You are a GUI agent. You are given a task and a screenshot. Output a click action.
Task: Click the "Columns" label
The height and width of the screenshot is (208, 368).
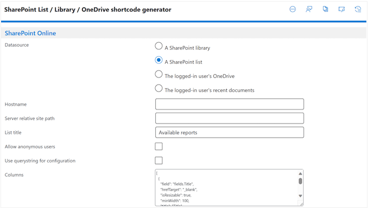click(14, 175)
